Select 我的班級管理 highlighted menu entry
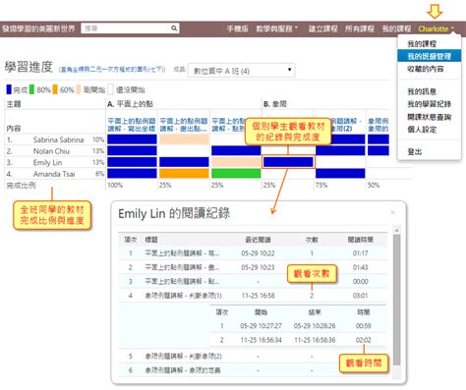 [x=430, y=56]
